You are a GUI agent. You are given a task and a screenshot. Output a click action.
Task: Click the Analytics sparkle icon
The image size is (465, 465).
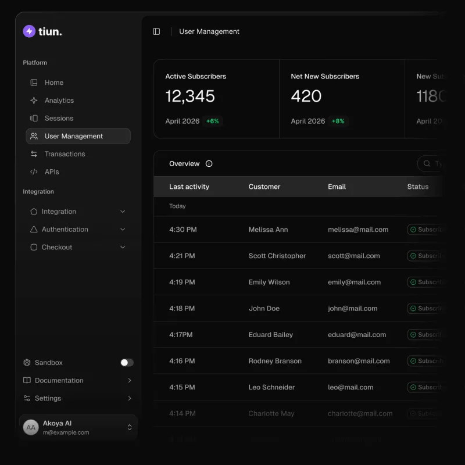coord(34,100)
